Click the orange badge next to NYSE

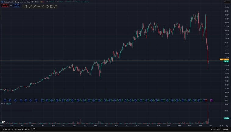tap(41, 2)
